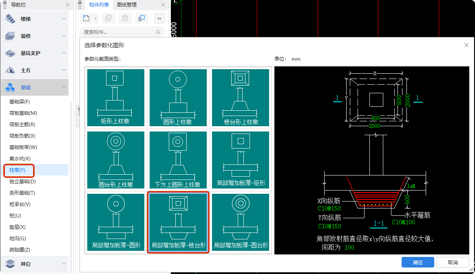Screen dimensions: 475x274
Task: Click the 间距为 100 spacing value
Action: point(349,248)
